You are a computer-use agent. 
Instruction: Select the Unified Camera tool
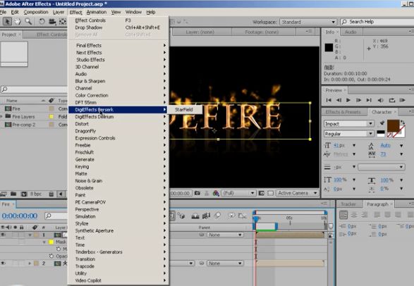click(52, 22)
